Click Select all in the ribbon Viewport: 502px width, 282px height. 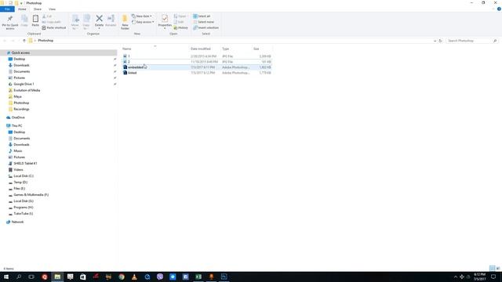(202, 16)
